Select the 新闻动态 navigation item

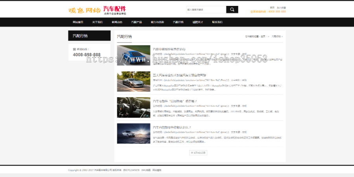(117, 22)
